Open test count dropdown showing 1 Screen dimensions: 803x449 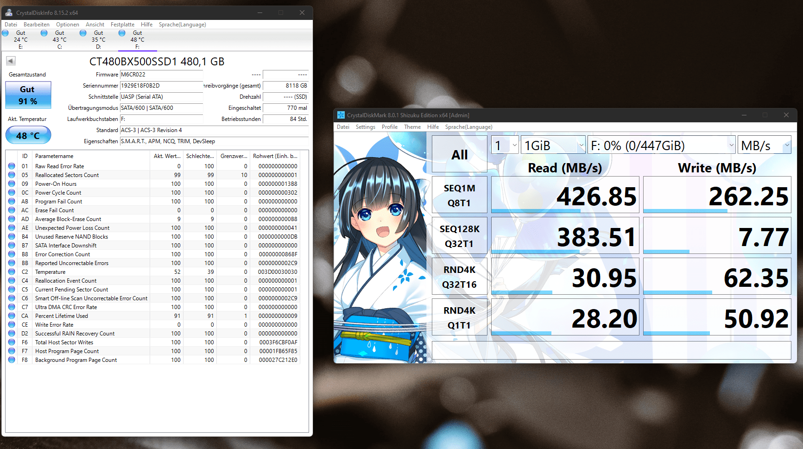pyautogui.click(x=505, y=145)
